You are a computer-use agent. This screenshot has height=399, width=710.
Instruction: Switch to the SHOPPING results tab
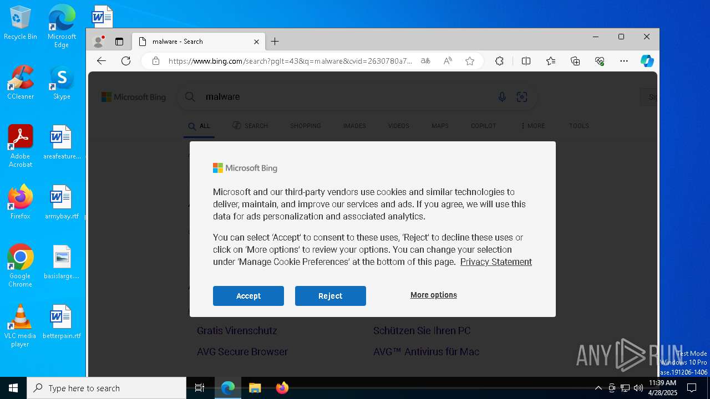click(306, 126)
